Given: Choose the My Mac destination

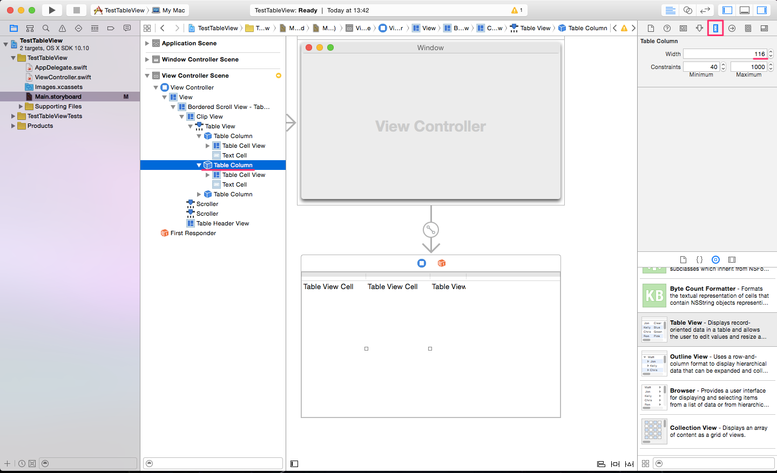Looking at the screenshot, I should (169, 10).
